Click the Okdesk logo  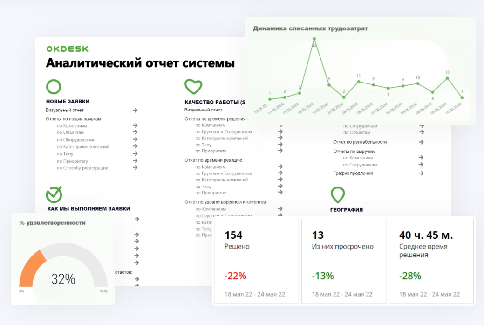point(67,48)
